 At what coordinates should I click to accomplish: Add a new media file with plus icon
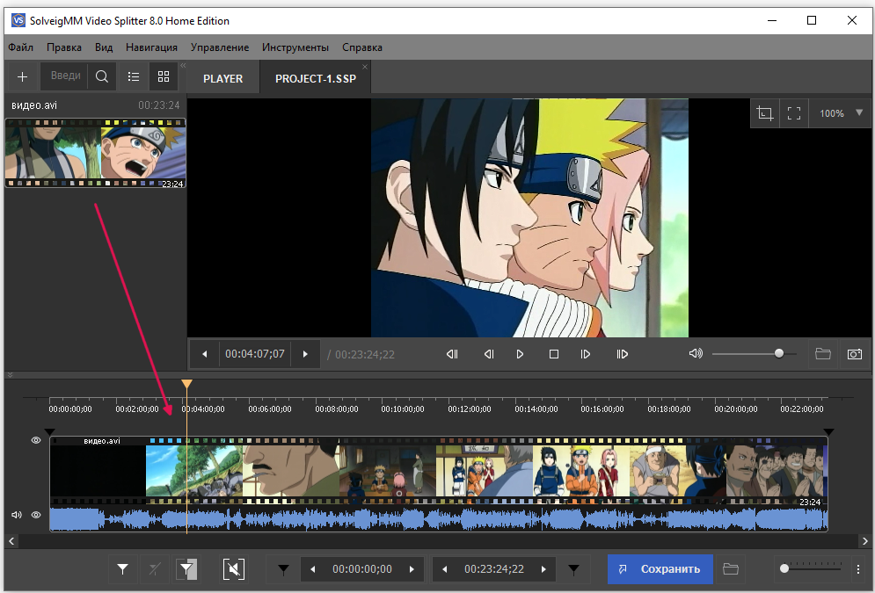pos(22,76)
